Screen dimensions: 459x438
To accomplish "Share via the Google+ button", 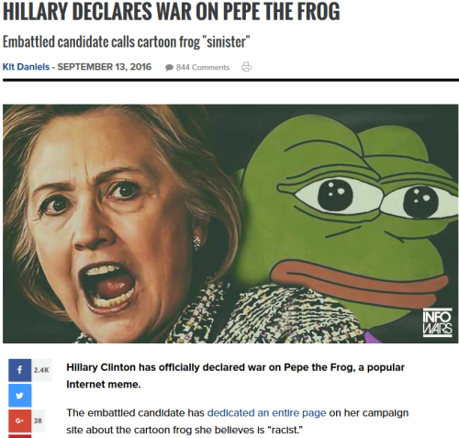I will [x=20, y=421].
